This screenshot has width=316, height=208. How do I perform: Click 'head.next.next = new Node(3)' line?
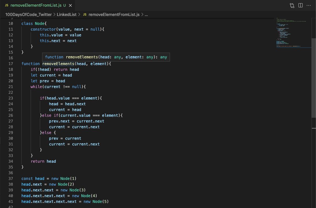click(54, 190)
